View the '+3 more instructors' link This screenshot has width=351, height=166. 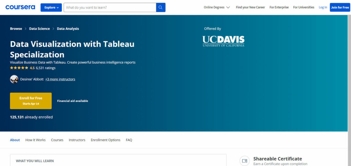coord(60,79)
